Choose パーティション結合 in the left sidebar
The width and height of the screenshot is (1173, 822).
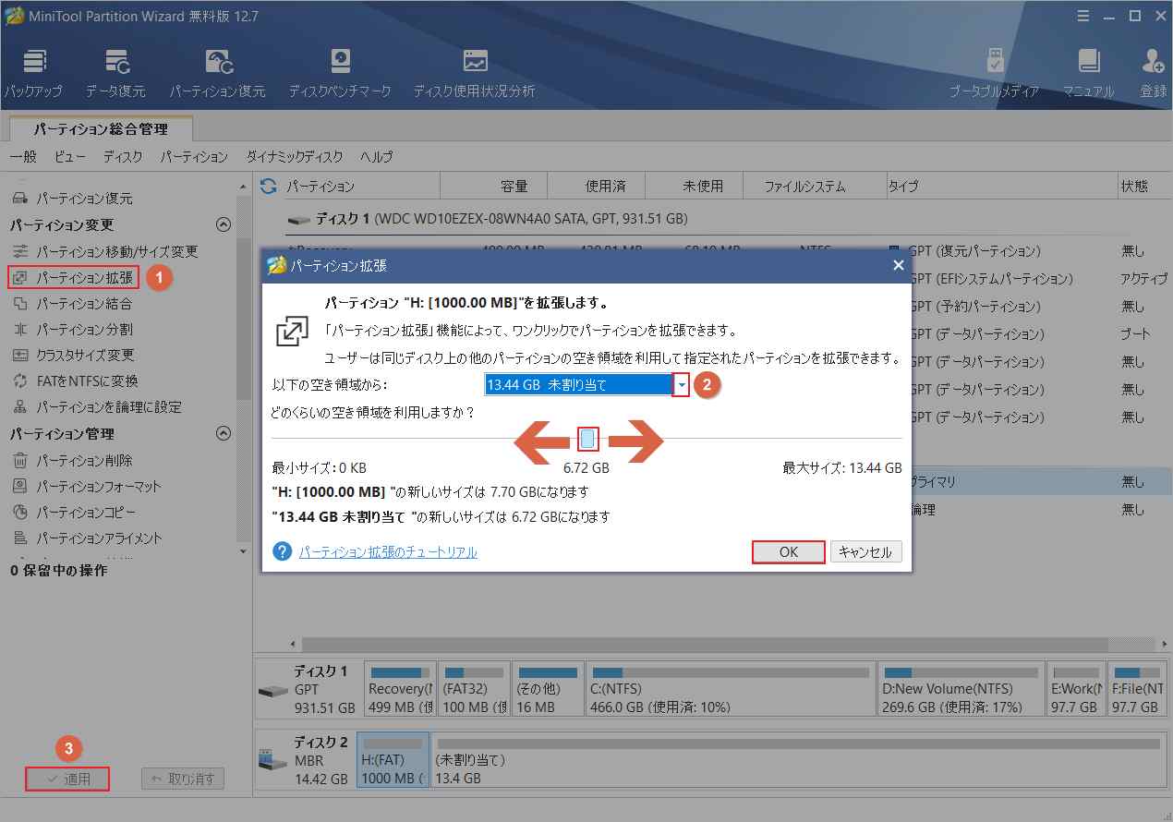point(84,303)
